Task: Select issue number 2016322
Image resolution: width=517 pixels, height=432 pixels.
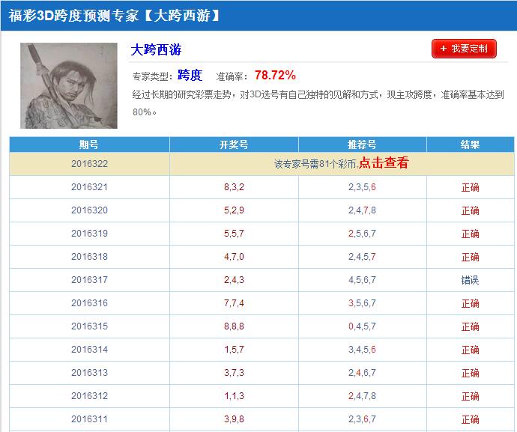Action: coord(89,164)
